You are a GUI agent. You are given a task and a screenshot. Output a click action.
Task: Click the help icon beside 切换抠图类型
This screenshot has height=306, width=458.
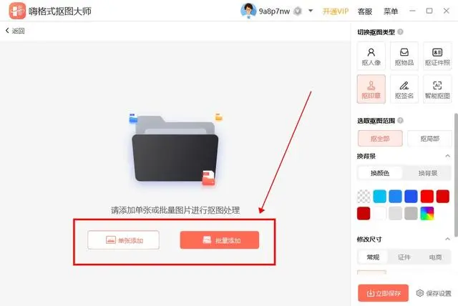[x=401, y=31]
